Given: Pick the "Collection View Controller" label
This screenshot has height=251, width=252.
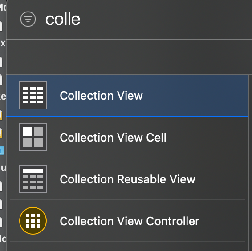Looking at the screenshot, I should [130, 221].
